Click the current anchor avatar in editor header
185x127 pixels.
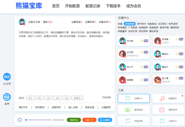[22, 22]
